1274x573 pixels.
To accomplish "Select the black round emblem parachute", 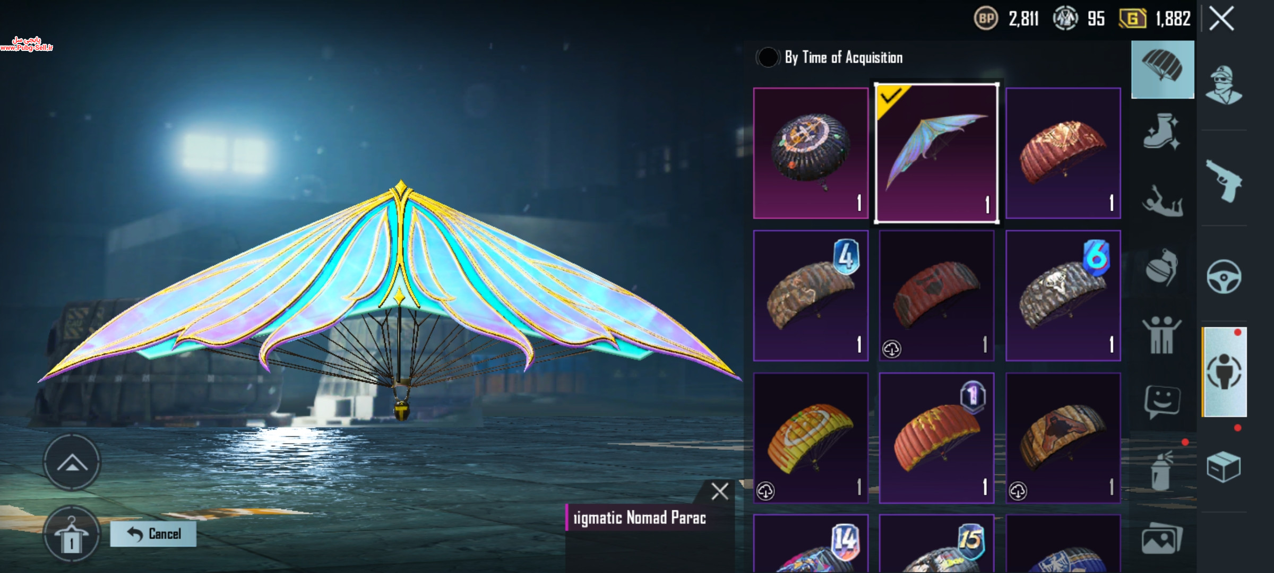I will tap(811, 153).
